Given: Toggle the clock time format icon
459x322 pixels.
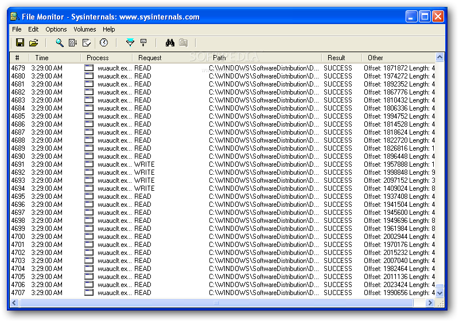Looking at the screenshot, I should (x=104, y=42).
